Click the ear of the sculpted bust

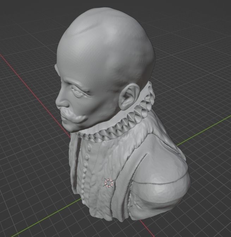point(129,97)
